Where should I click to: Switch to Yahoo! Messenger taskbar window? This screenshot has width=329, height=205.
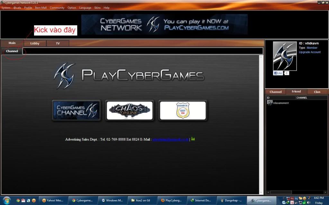tap(53, 201)
